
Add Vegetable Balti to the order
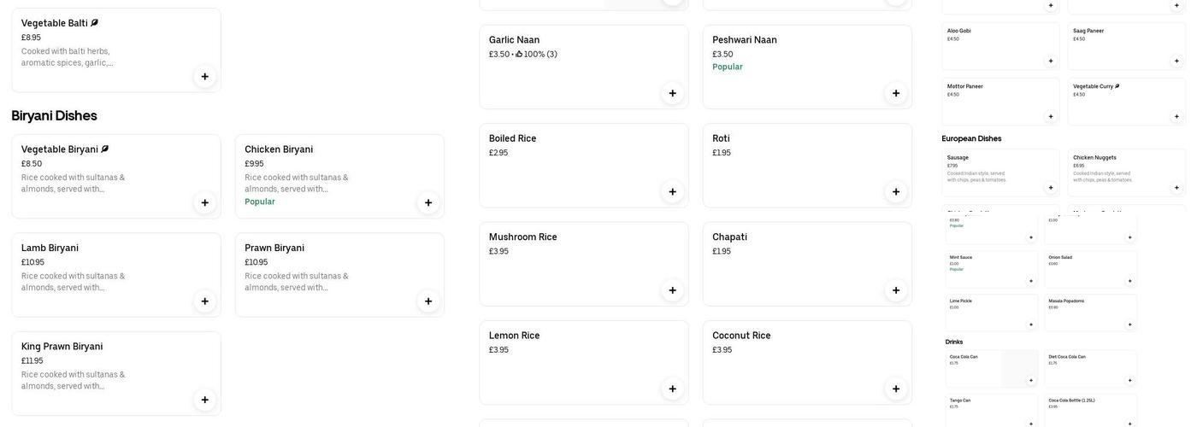[x=205, y=77]
